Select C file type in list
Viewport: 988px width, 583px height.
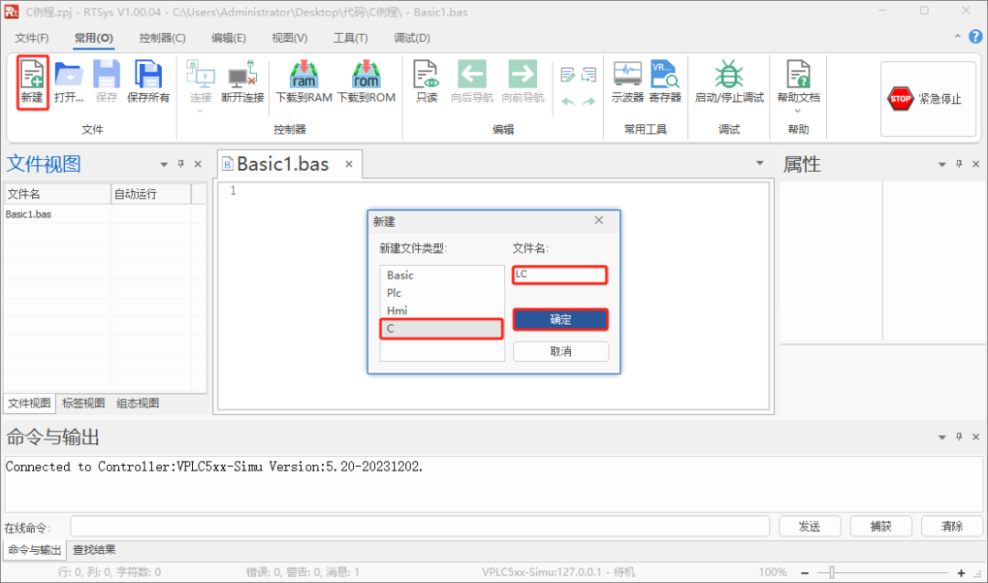tap(442, 329)
